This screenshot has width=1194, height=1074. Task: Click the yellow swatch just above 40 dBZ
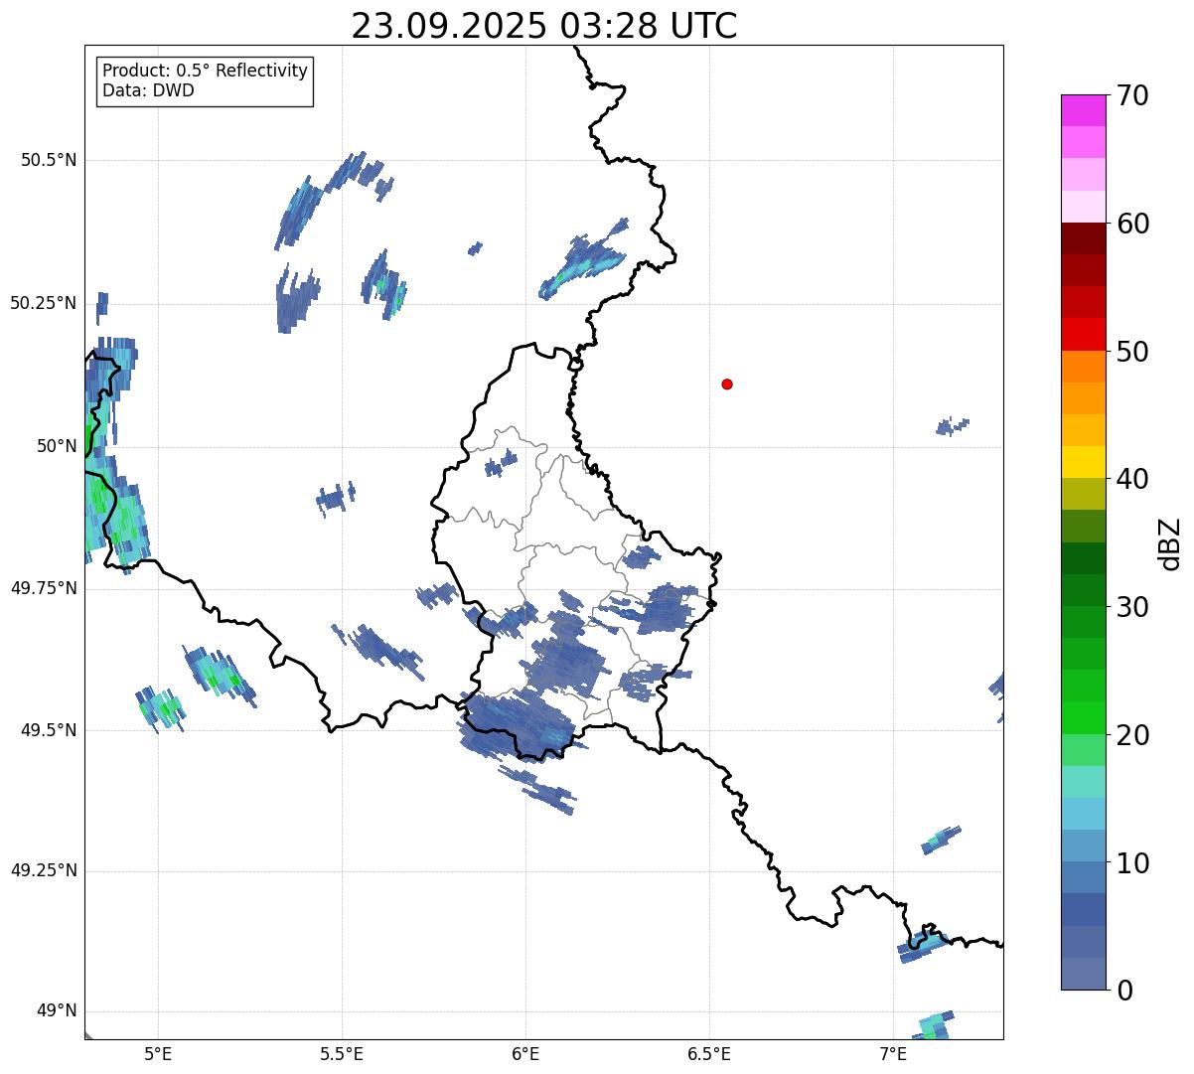[x=1084, y=463]
